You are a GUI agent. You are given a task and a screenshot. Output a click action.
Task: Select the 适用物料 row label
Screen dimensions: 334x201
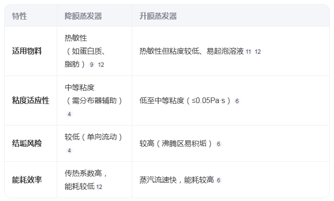click(x=27, y=51)
